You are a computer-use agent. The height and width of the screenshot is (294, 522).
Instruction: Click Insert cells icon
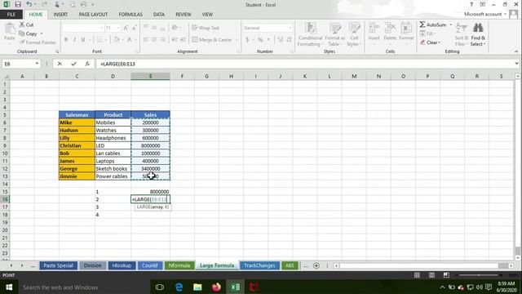click(x=374, y=33)
